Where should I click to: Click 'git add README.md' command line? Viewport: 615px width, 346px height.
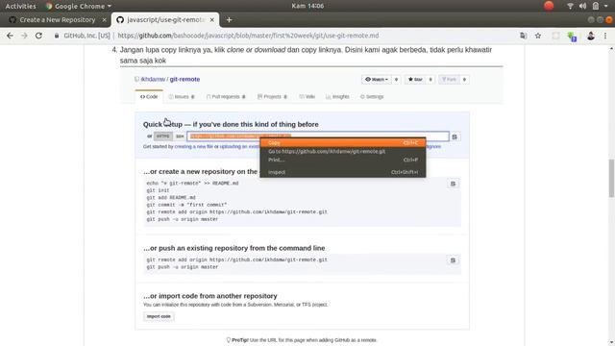[171, 197]
